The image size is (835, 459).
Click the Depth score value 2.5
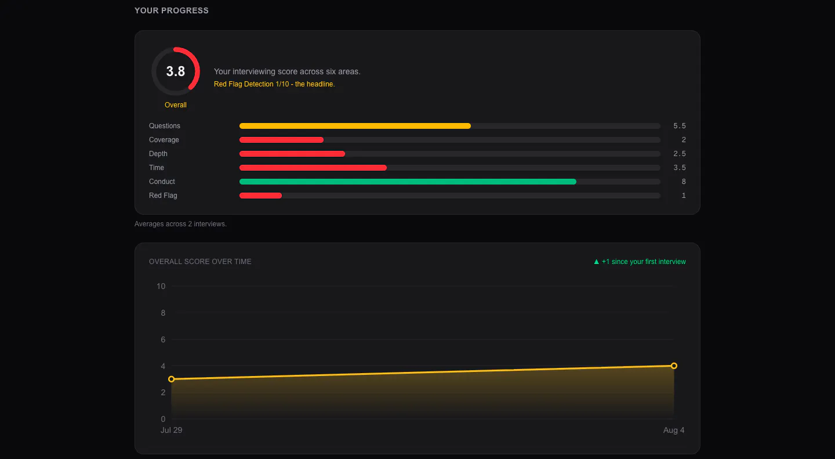[x=680, y=154]
